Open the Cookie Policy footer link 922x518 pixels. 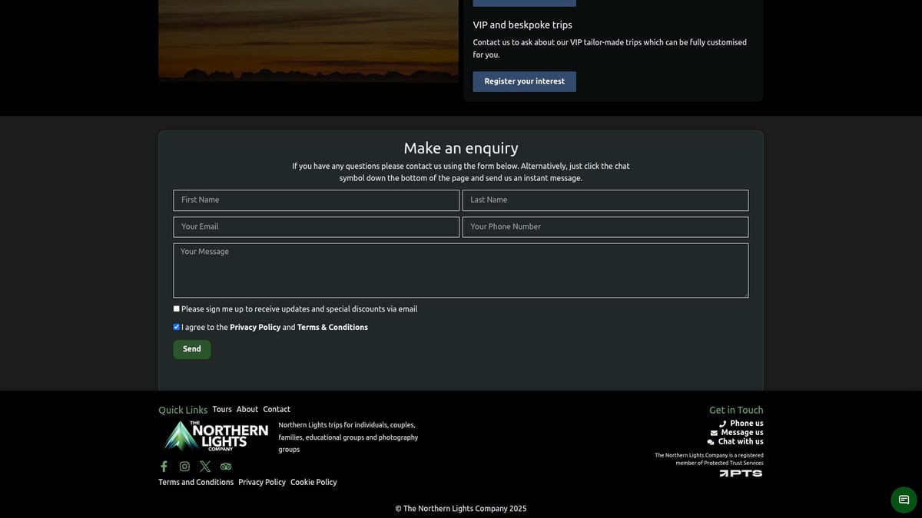[x=313, y=482]
